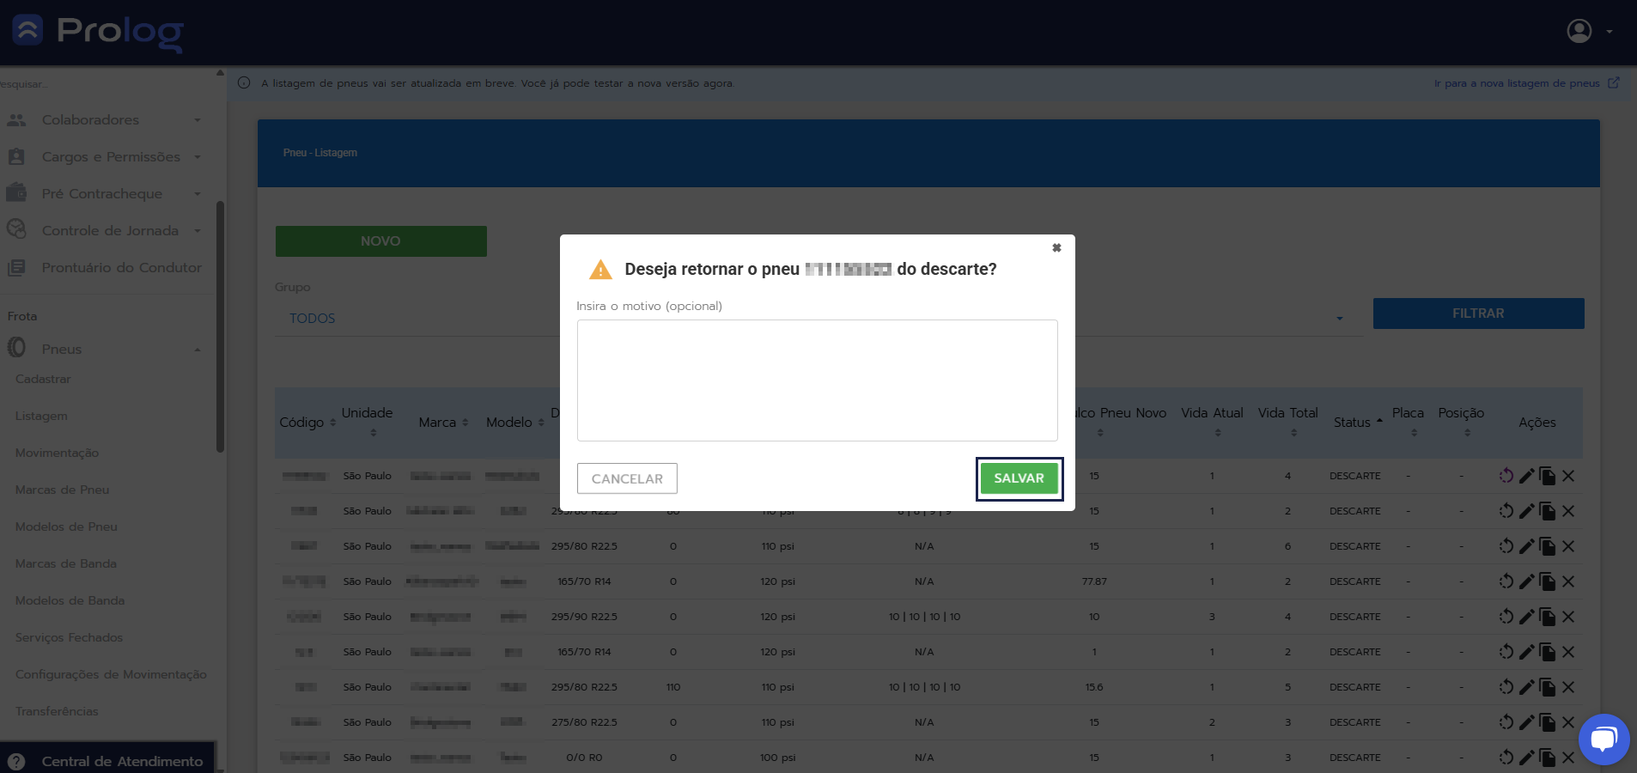Screen dimensions: 1637x773
Task: Close the discard-return dialog with the X icon
Action: (1056, 247)
